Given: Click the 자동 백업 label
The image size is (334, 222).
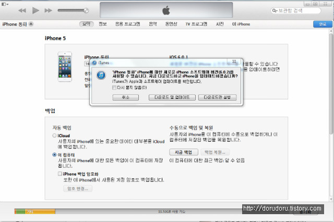Looking at the screenshot, I should click(62, 128).
